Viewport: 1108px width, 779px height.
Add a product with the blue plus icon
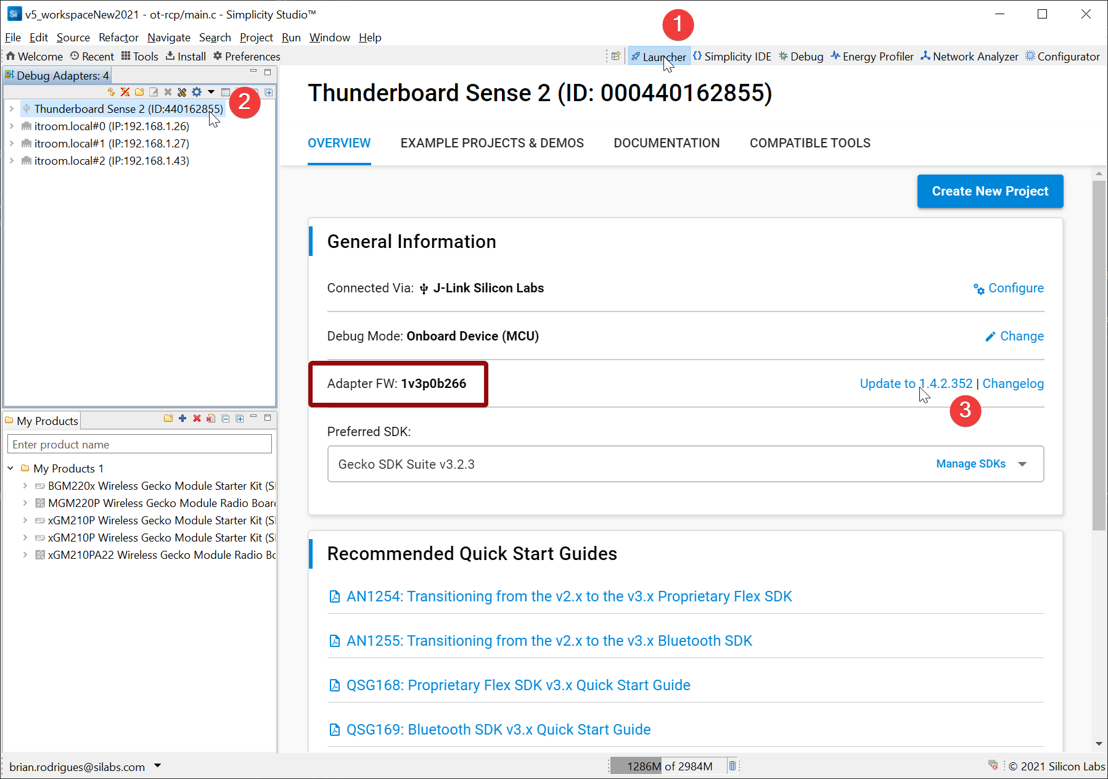pos(183,418)
